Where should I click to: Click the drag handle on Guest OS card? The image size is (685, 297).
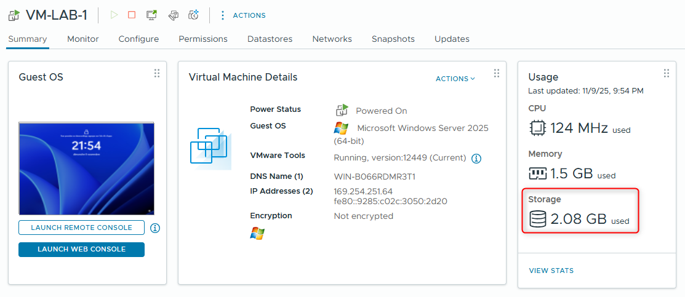point(157,73)
